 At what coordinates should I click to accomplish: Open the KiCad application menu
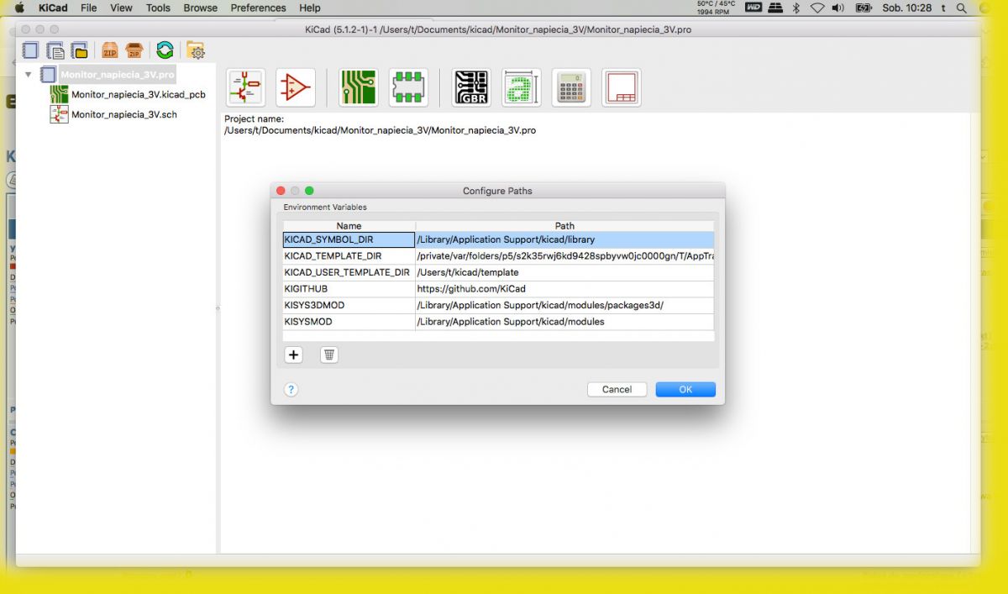tap(53, 8)
